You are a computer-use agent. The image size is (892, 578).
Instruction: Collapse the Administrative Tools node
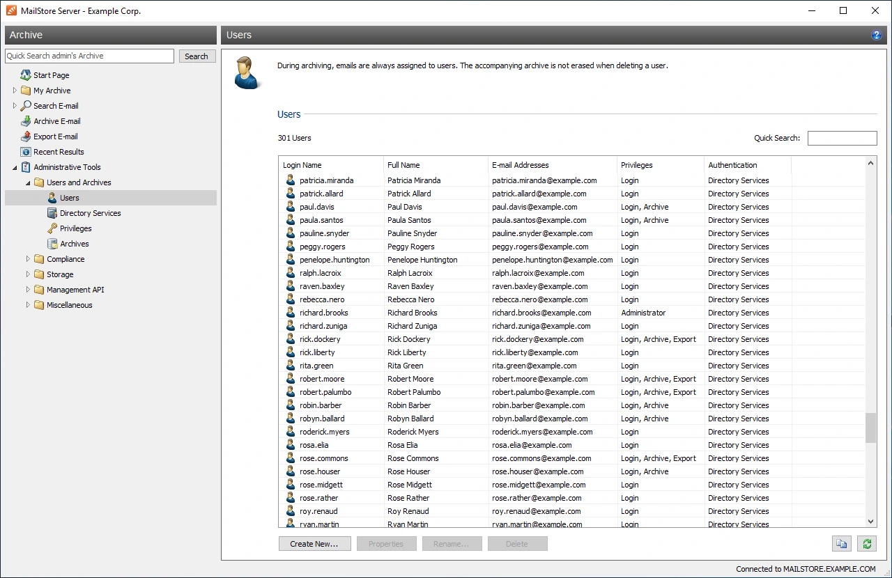click(15, 167)
